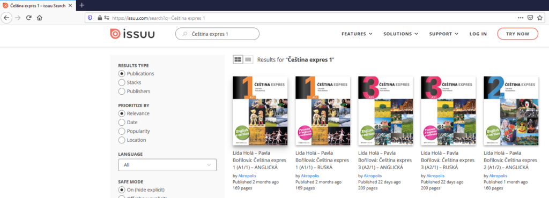The image size is (549, 198).
Task: Open cover of Čeština expres 1 RUSKÁ
Action: point(323,111)
